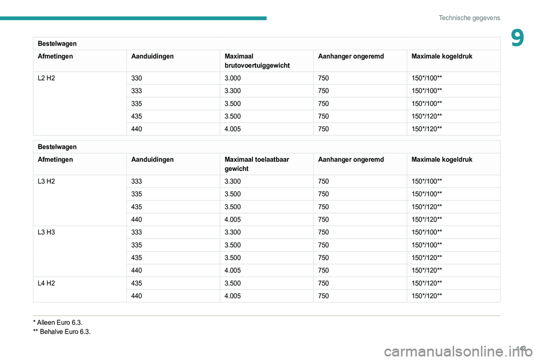542x361 pixels.
Task: Click '150*/100**' in the 330 row
Action: [x=427, y=78]
